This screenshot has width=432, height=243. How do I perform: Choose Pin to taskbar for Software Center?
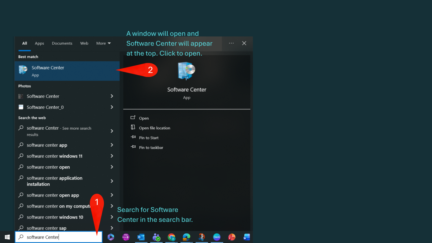coord(151,148)
